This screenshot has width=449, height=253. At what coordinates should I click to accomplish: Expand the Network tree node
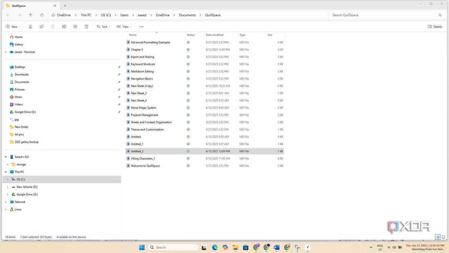tap(6, 202)
